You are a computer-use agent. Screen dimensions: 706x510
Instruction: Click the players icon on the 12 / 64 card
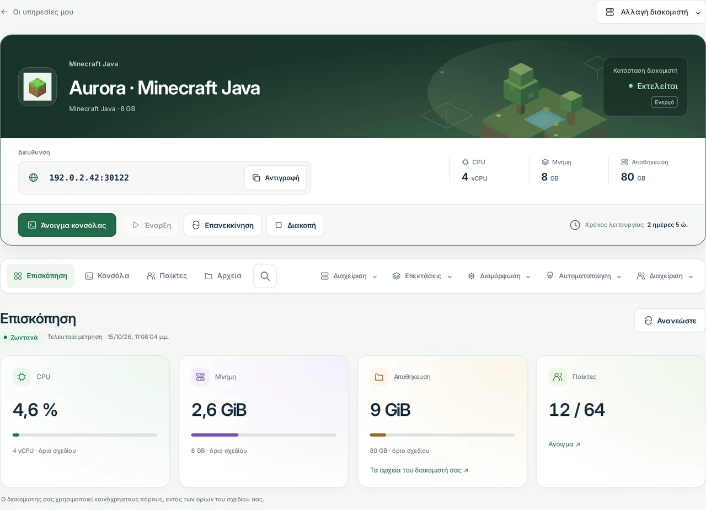[558, 377]
